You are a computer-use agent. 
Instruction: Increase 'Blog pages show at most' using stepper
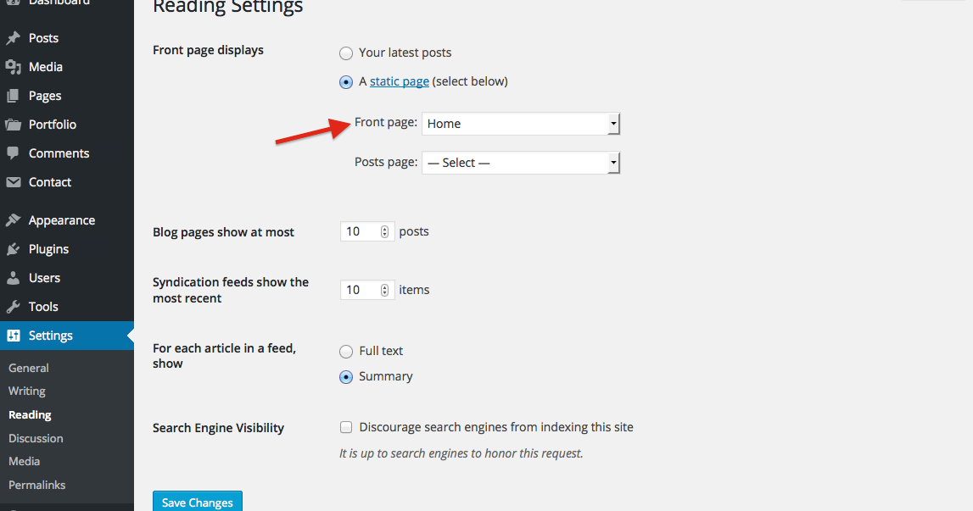click(x=384, y=227)
